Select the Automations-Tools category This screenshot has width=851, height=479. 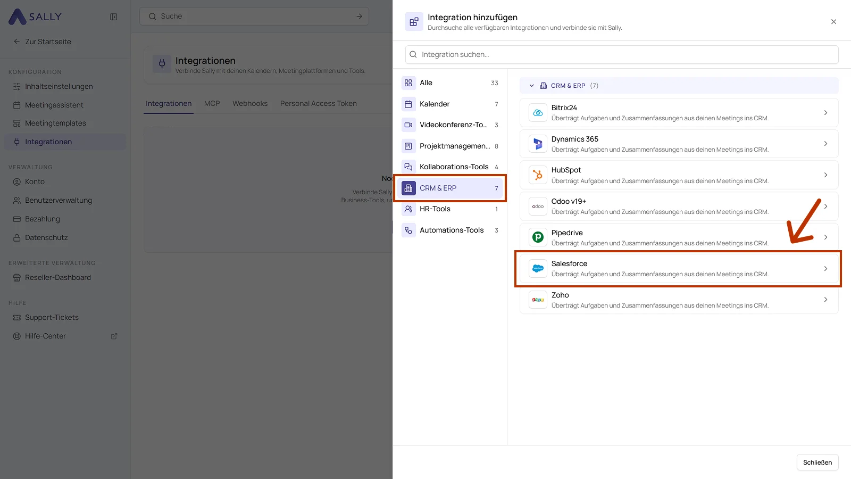[x=450, y=230]
